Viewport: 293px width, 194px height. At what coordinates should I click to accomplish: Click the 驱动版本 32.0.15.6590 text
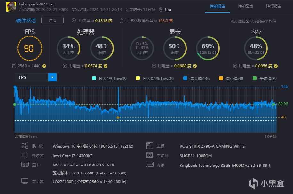pyautogui.click(x=90, y=173)
